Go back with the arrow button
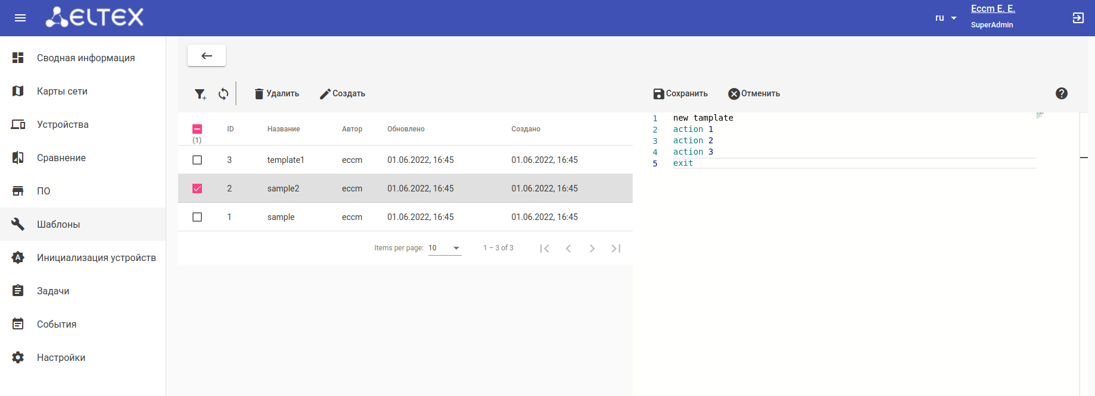 (207, 55)
